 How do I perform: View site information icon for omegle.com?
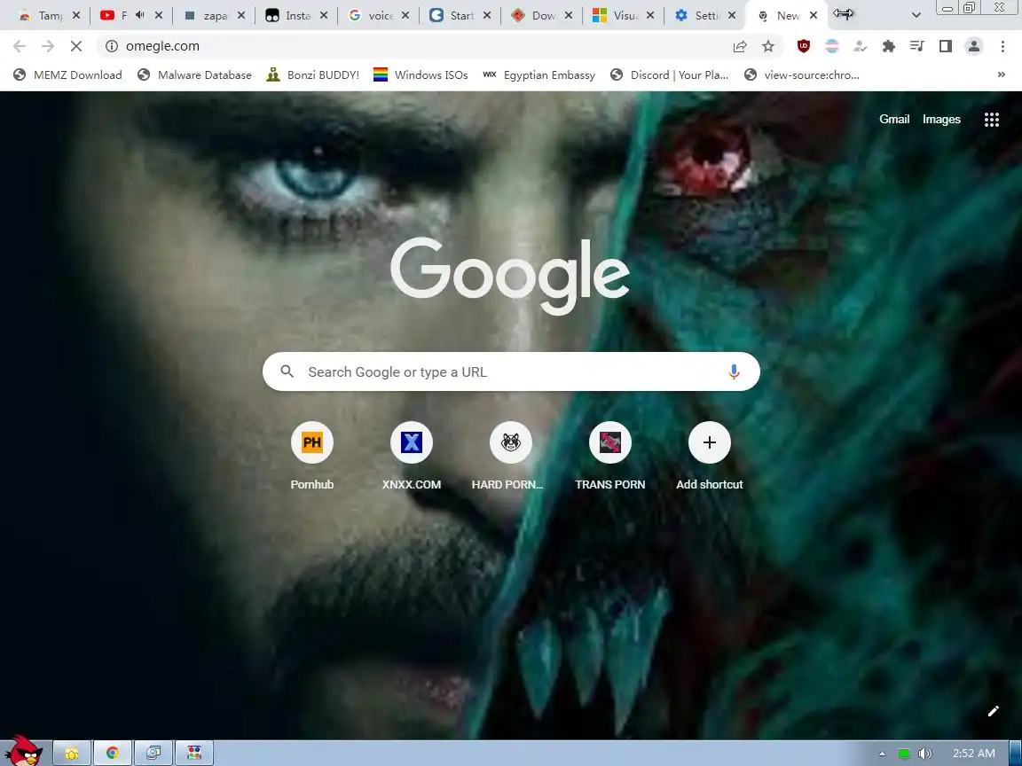coord(112,46)
